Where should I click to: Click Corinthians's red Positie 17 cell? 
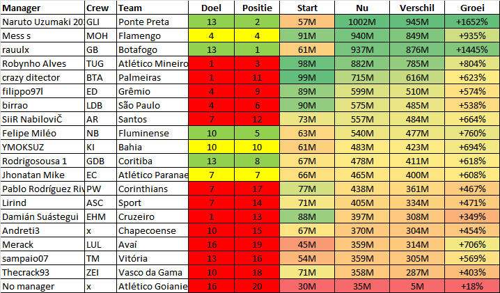[257, 189]
